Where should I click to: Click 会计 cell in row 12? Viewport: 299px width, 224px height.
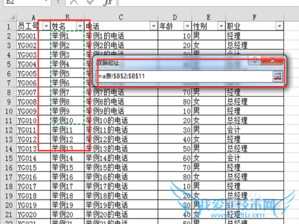(x=255, y=130)
